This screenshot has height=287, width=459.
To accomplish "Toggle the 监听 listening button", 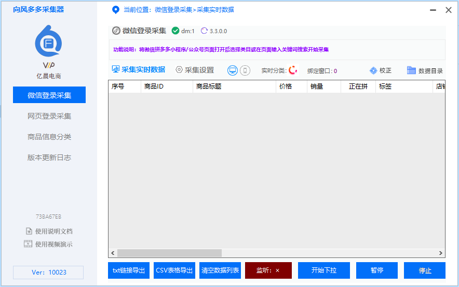I will click(268, 270).
